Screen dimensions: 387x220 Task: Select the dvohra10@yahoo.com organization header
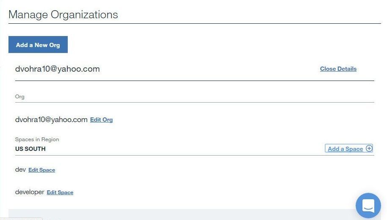[x=58, y=69]
